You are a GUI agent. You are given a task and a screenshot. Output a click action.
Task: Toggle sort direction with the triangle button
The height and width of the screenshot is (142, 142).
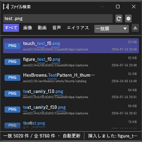coord(135,28)
